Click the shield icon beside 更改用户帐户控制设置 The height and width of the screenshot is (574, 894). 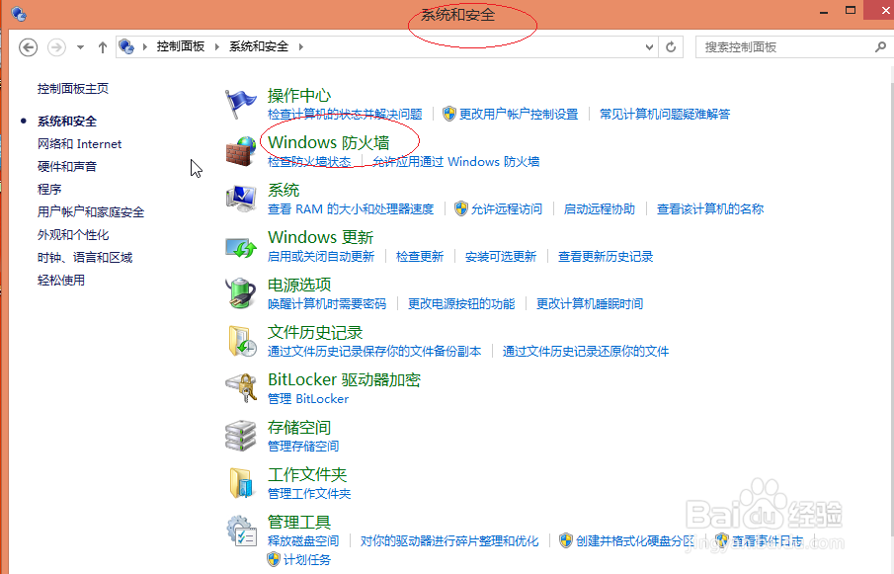(449, 114)
